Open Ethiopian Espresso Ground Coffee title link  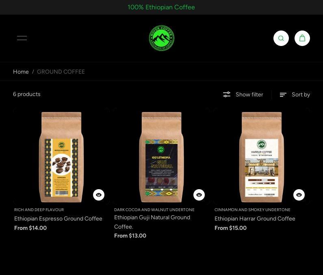(58, 218)
